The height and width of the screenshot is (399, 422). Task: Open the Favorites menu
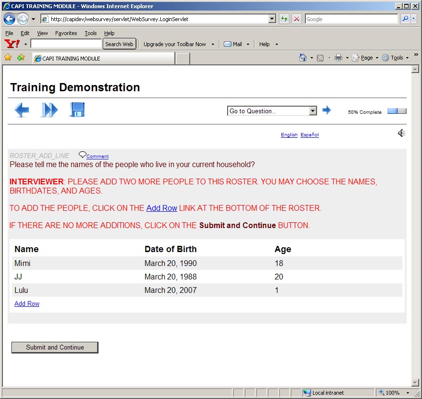tap(66, 33)
